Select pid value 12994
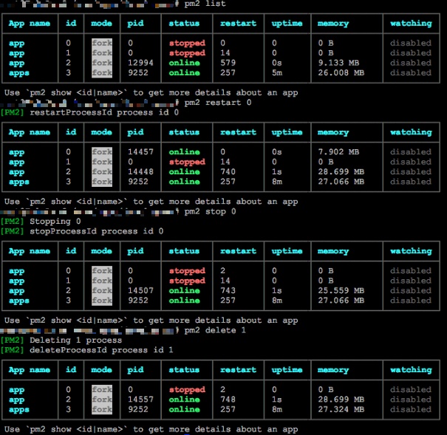 (x=140, y=63)
